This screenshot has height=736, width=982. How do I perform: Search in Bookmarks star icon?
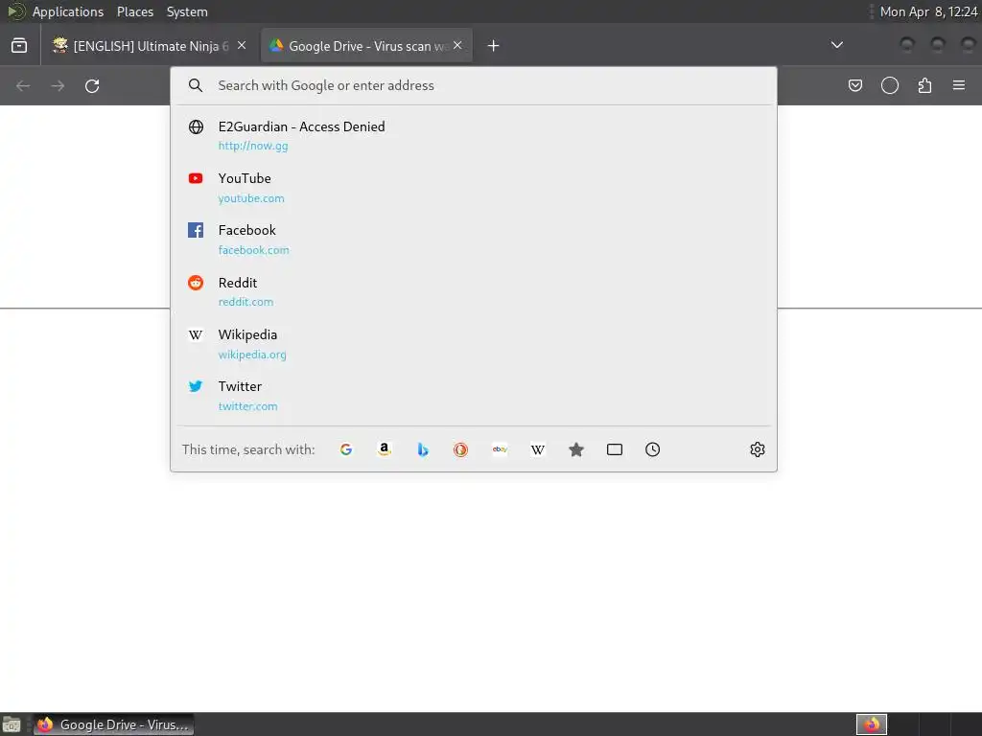576,449
